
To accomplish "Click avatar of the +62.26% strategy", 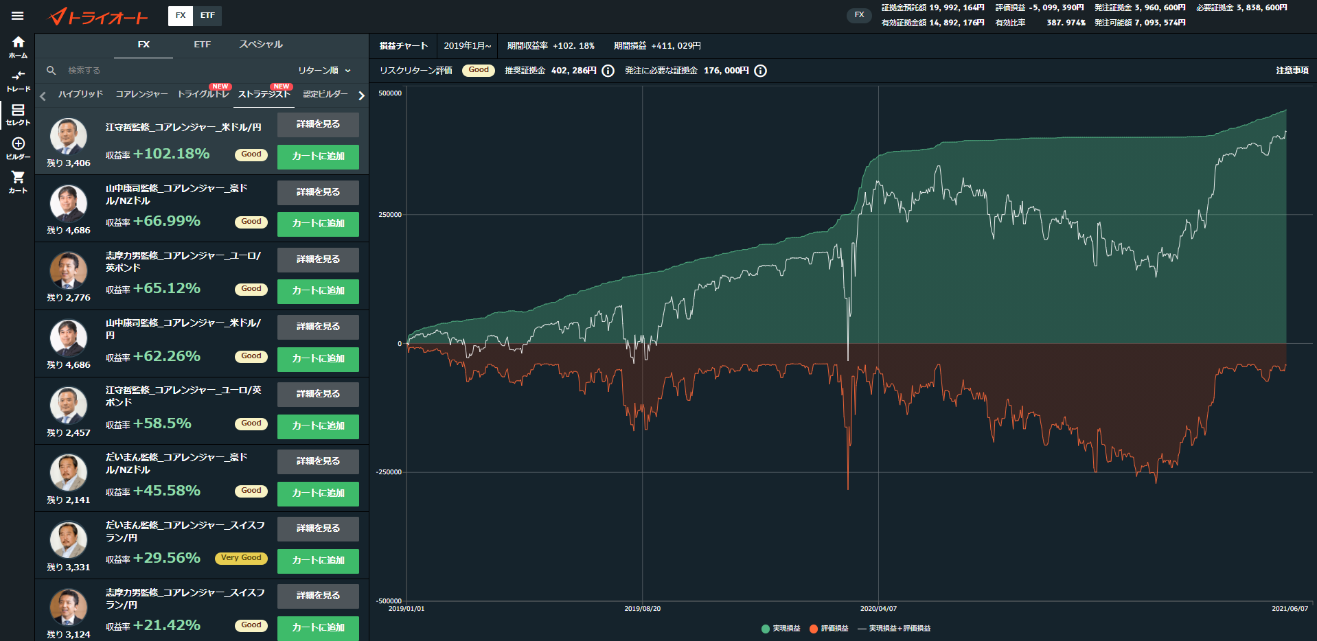I will click(69, 338).
